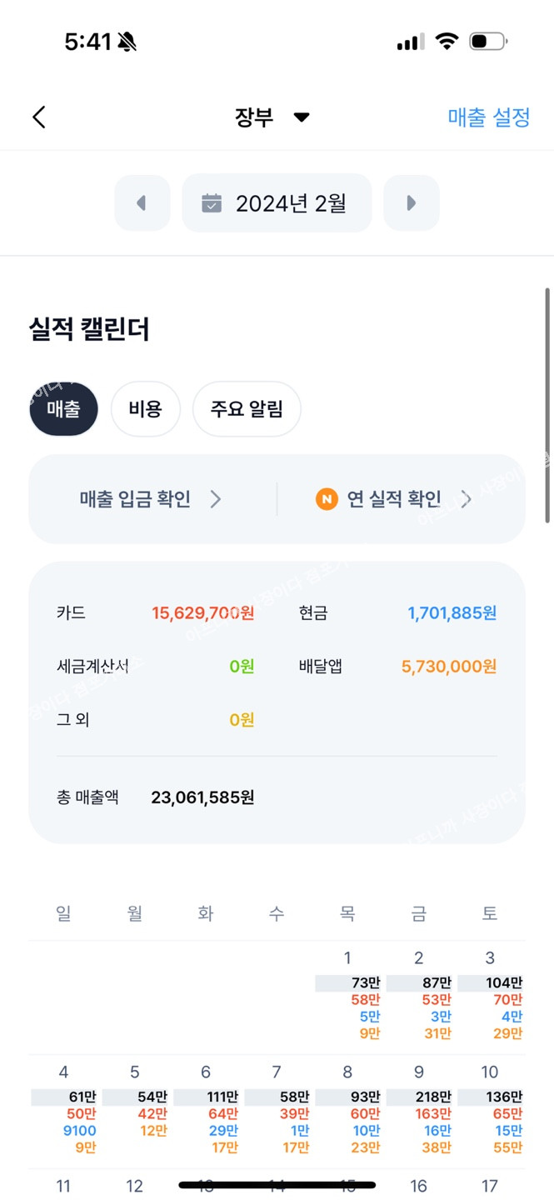Go to previous month arrow
Image resolution: width=554 pixels, height=1200 pixels.
[x=142, y=202]
